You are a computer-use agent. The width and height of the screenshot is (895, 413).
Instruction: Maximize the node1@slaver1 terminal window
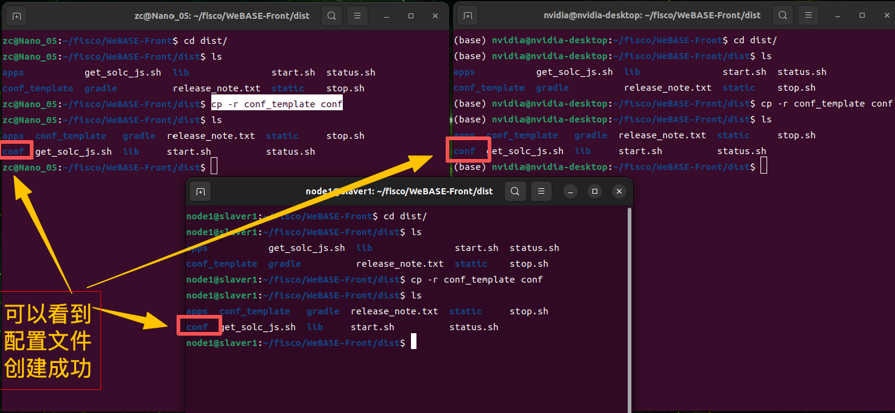coord(595,191)
